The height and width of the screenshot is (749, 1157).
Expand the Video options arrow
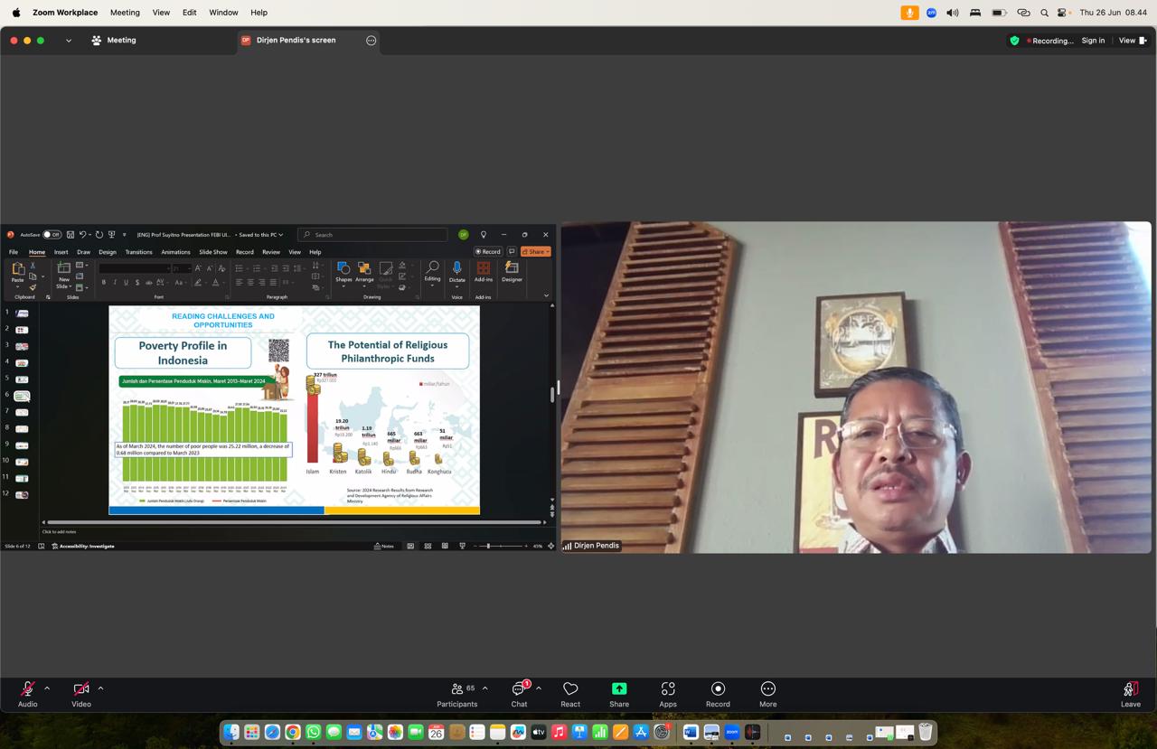[100, 688]
